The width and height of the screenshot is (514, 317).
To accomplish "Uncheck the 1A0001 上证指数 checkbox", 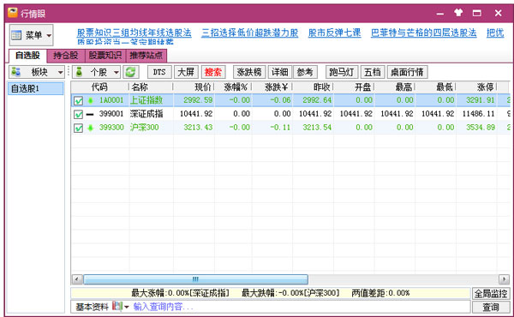I will (x=78, y=100).
